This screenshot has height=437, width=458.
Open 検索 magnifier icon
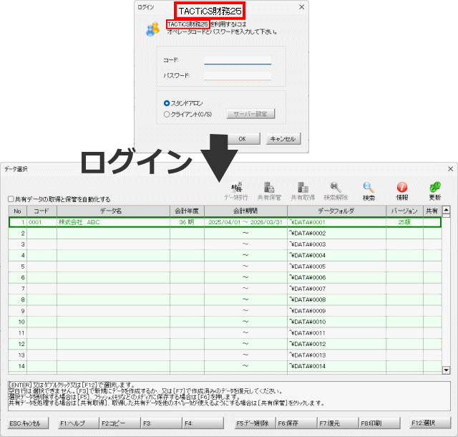[x=369, y=191]
